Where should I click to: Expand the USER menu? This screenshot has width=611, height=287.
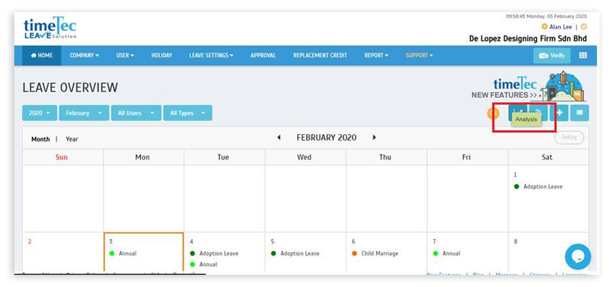click(124, 56)
